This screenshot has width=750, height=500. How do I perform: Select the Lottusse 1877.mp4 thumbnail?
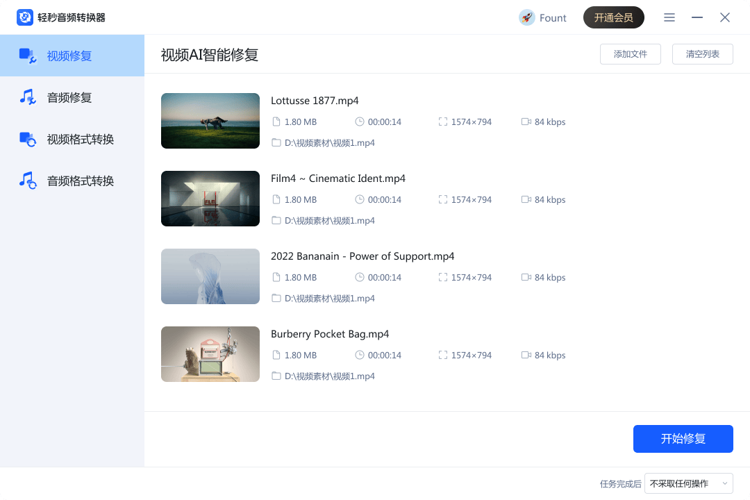click(210, 121)
